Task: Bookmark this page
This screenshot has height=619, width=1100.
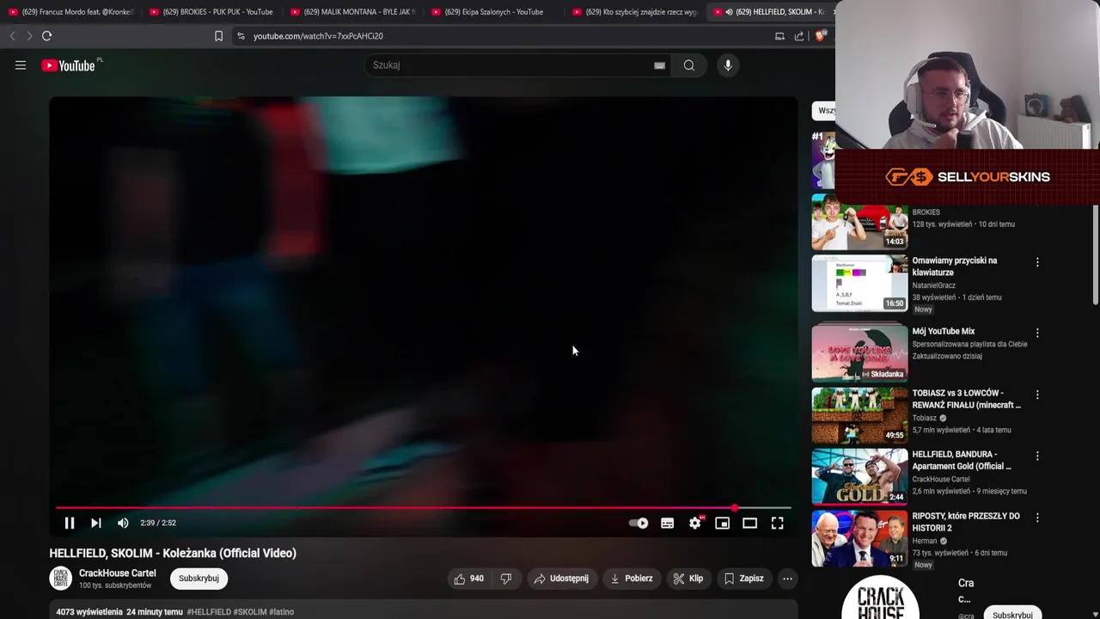Action: (218, 36)
